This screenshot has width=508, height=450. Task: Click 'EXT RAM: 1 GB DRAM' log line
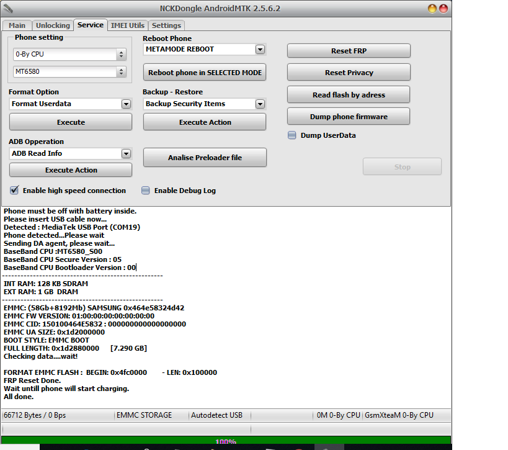(41, 292)
